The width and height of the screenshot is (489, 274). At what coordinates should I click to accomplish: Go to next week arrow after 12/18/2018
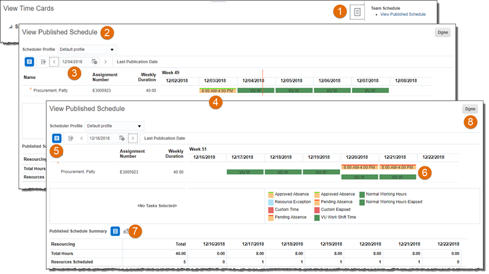click(133, 138)
